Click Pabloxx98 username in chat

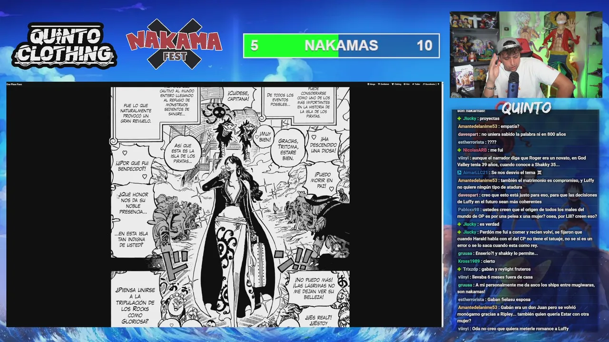tap(468, 209)
